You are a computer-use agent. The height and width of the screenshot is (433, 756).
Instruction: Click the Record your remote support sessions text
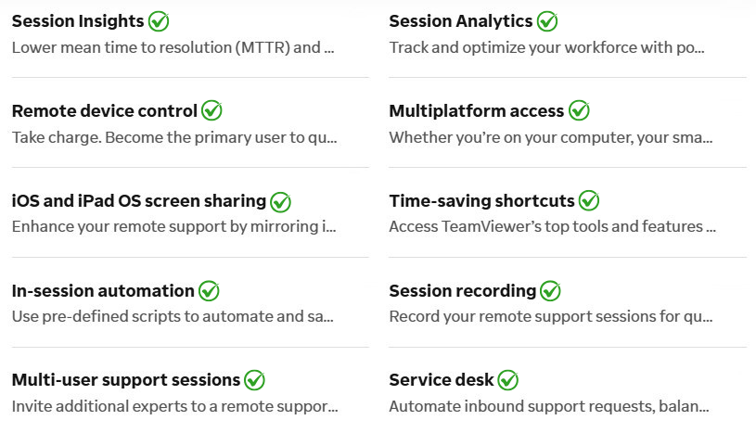pyautogui.click(x=551, y=317)
